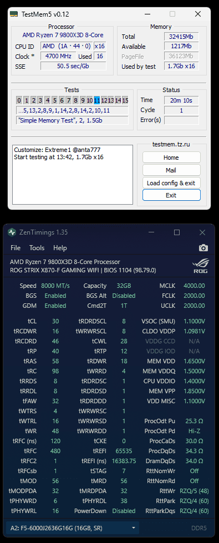The width and height of the screenshot is (219, 543).
Task: Select test number 8 box
Action: tap(76, 100)
